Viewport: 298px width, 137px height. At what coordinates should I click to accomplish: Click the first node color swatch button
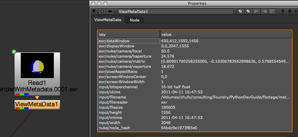pyautogui.click(x=240, y=11)
